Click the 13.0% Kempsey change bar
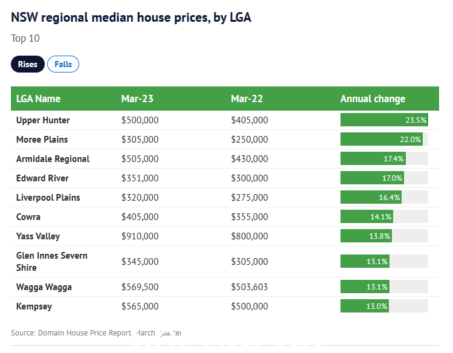This screenshot has width=453, height=353. [x=365, y=306]
